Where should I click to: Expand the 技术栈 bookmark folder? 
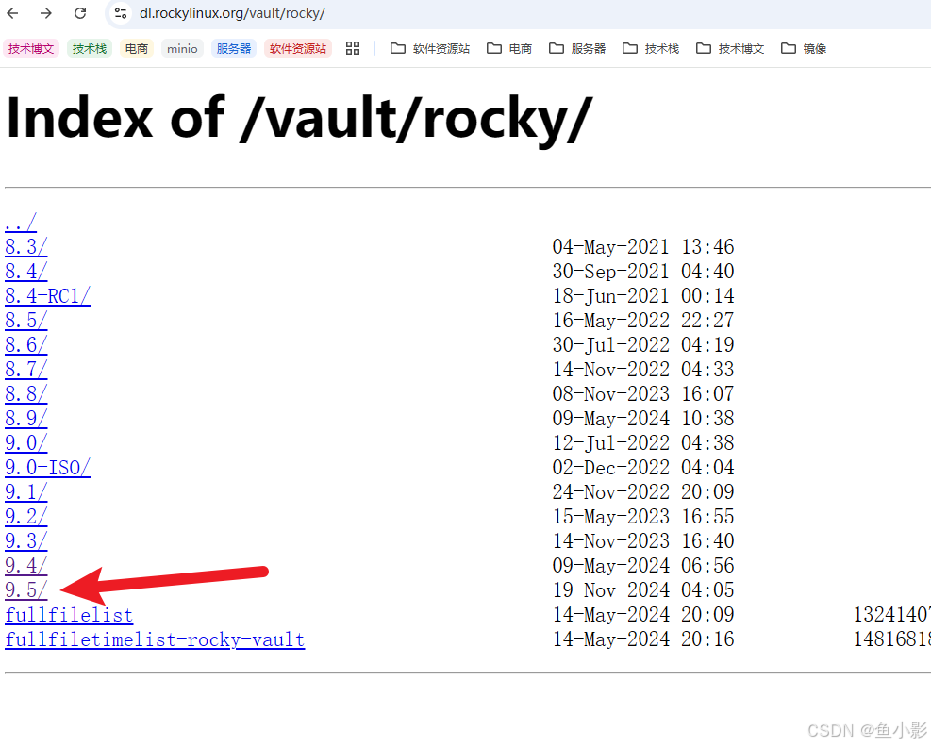[651, 49]
